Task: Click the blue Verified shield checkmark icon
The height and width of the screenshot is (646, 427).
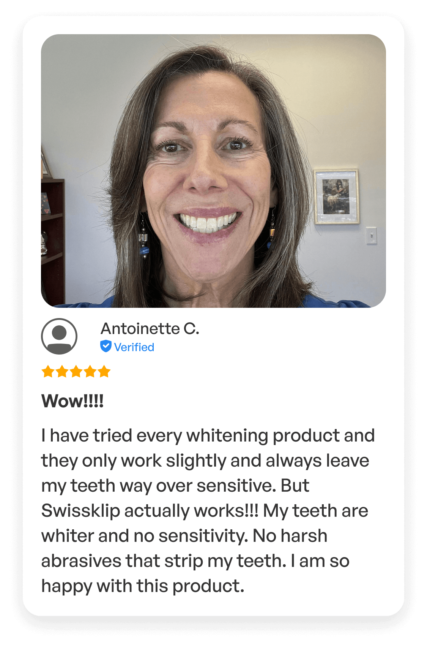Action: click(106, 346)
